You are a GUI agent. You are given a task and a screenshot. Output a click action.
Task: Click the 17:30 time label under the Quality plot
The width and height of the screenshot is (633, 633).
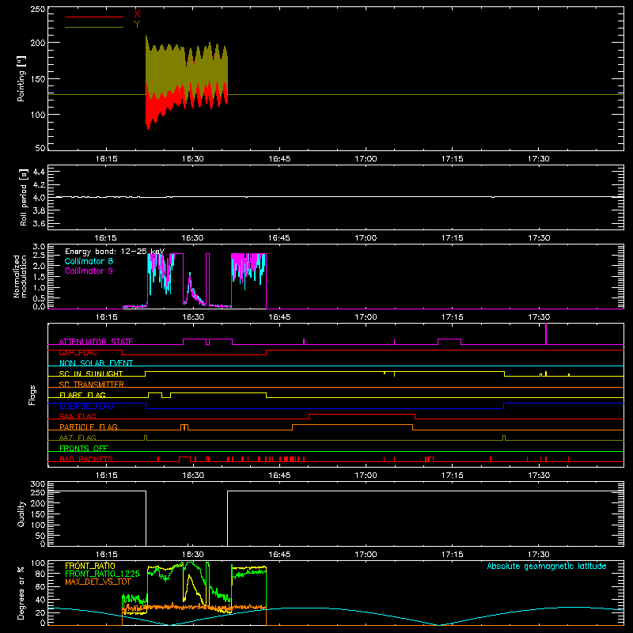pos(539,555)
